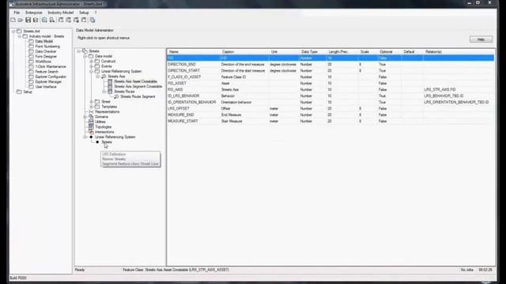Click Streets Axis Segment Crosstable table icon

coord(110,87)
